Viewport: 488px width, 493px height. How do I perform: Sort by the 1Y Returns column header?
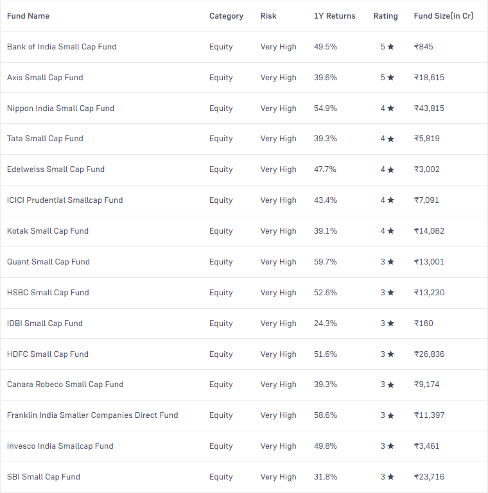point(335,16)
